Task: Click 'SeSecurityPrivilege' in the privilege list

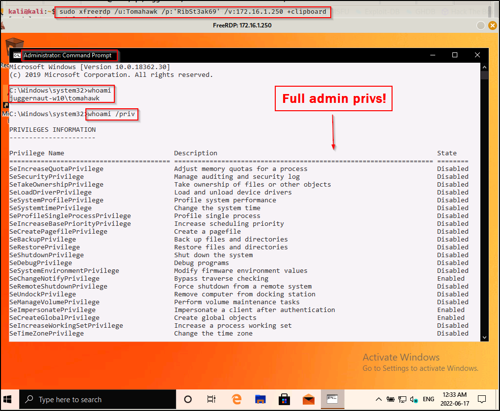Action: coord(47,177)
